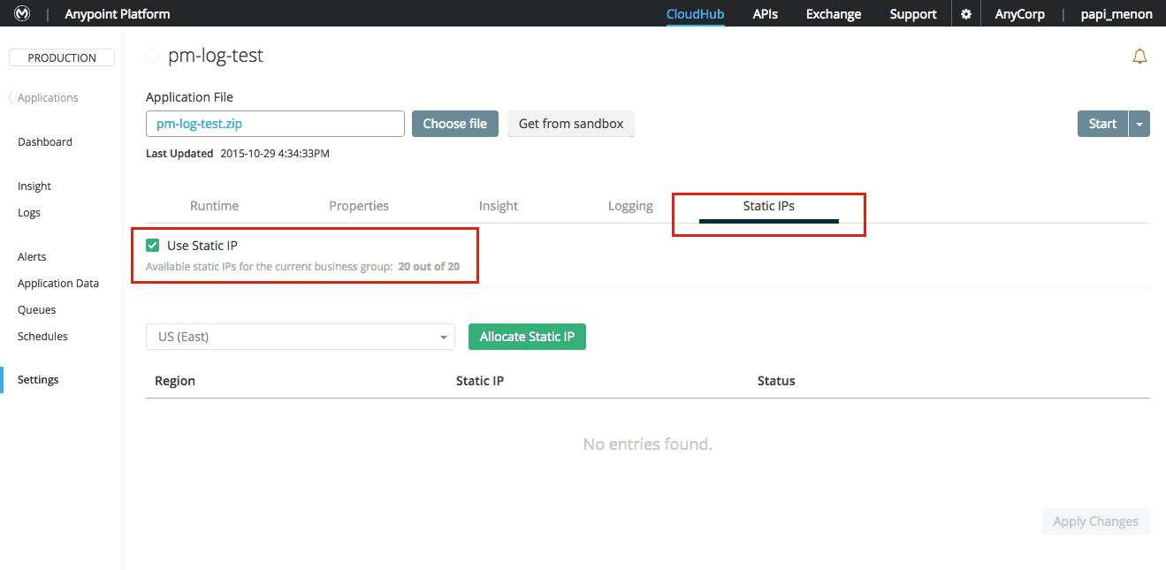Open the Dashboard section
This screenshot has height=570, width=1166.
click(x=45, y=141)
